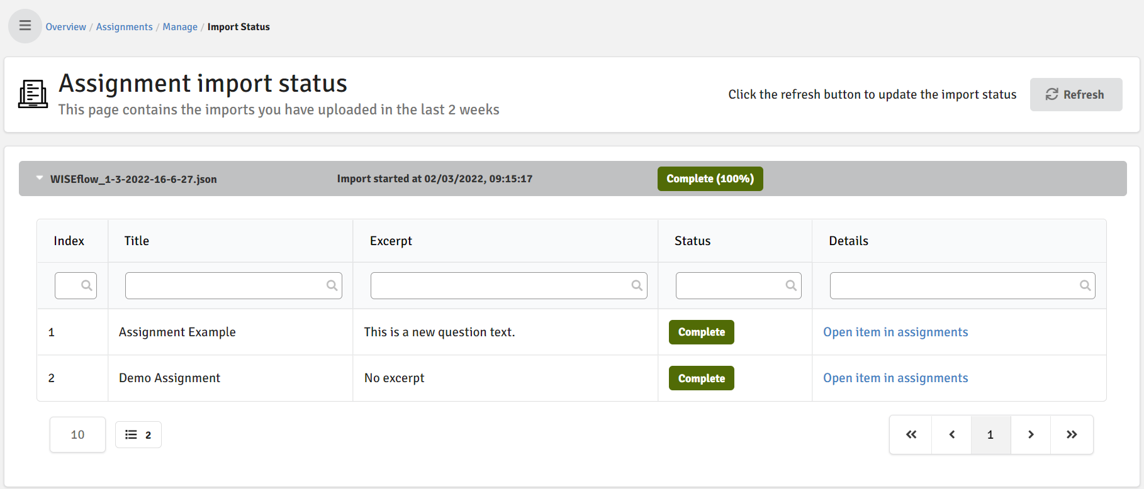The height and width of the screenshot is (489, 1144).
Task: Click the magnifier icon in Excerpt filter
Action: 637,285
